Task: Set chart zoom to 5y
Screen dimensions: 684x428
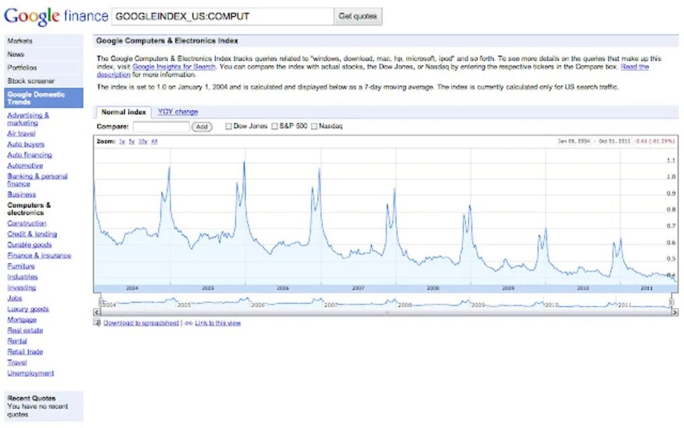Action: coord(131,142)
